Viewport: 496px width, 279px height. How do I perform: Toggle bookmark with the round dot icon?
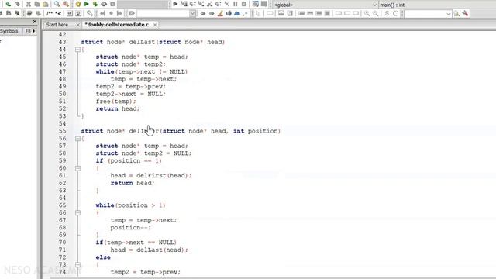(x=111, y=13)
